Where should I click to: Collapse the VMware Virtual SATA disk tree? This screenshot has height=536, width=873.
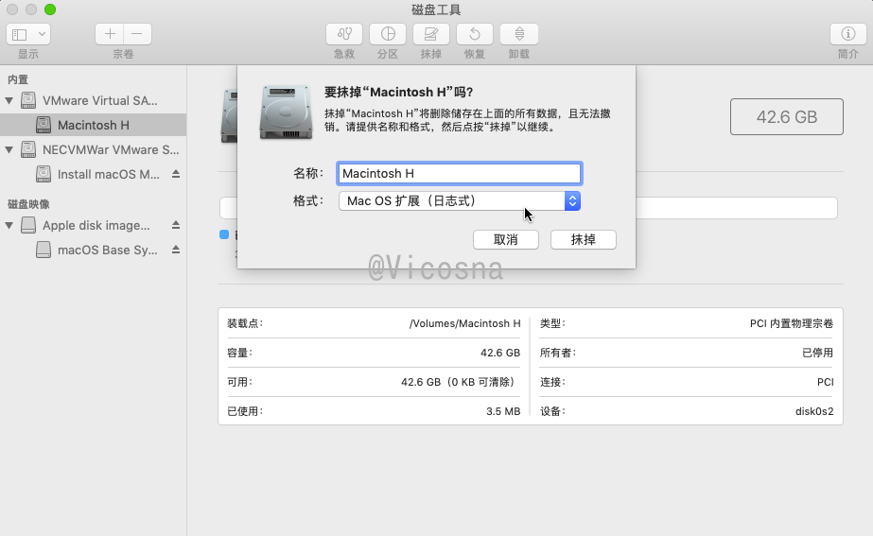click(x=9, y=101)
